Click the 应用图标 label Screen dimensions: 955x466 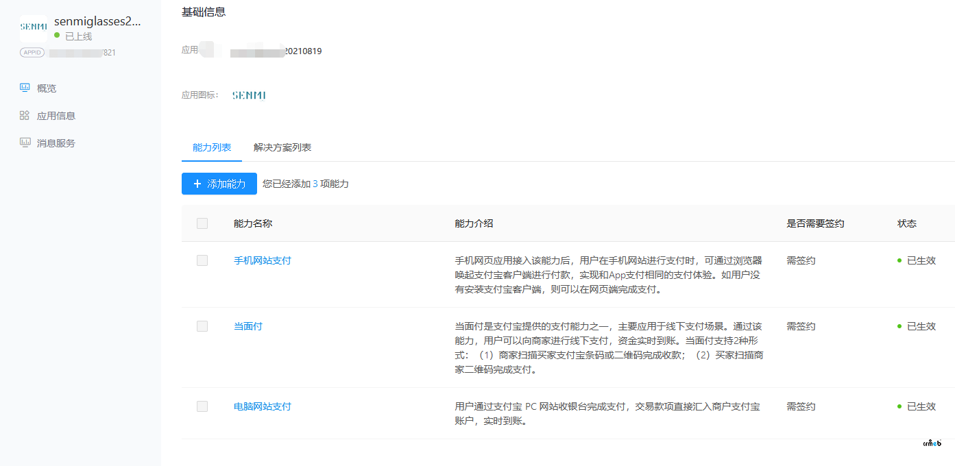point(200,95)
